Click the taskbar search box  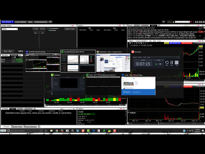25,131
